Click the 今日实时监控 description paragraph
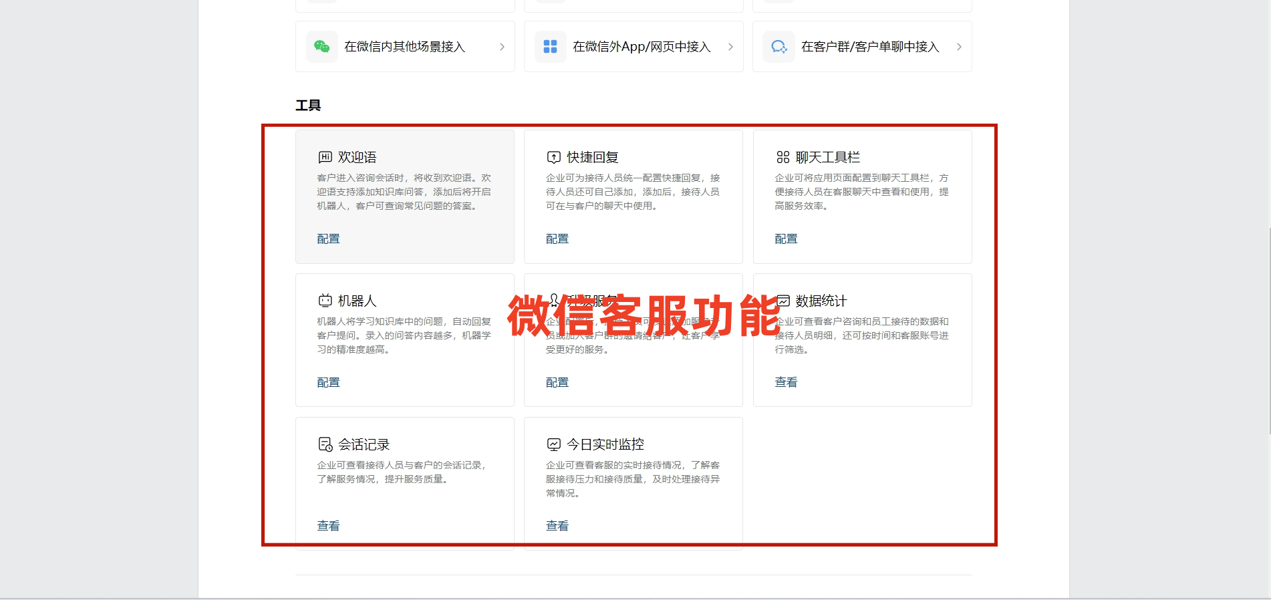This screenshot has height=600, width=1271. 633,479
